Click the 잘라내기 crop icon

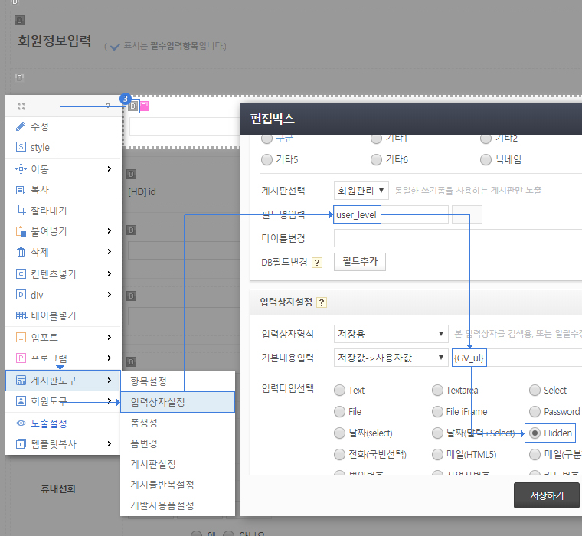click(x=21, y=211)
